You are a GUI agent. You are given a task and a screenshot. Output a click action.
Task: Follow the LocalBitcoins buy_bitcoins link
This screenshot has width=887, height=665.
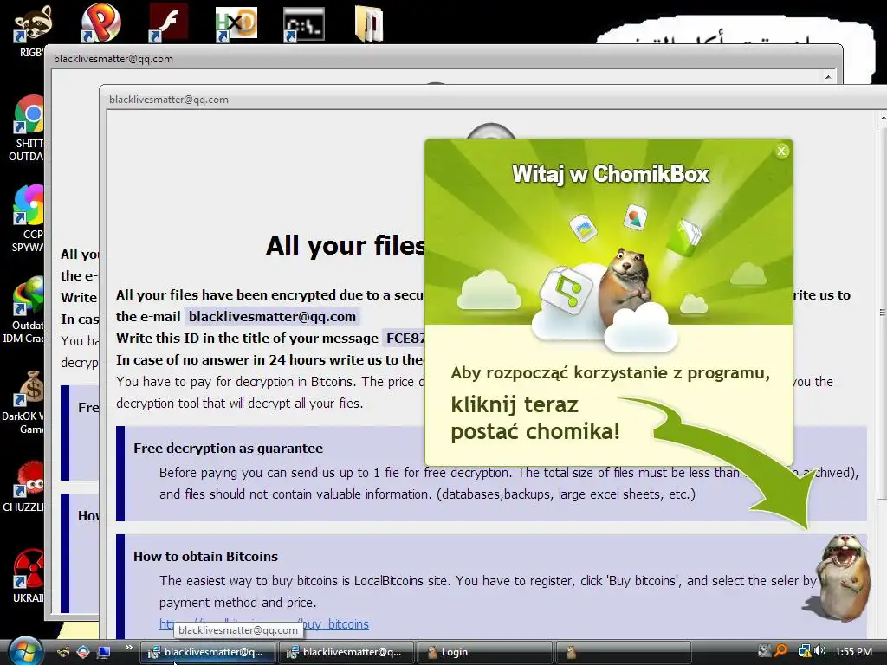(263, 623)
